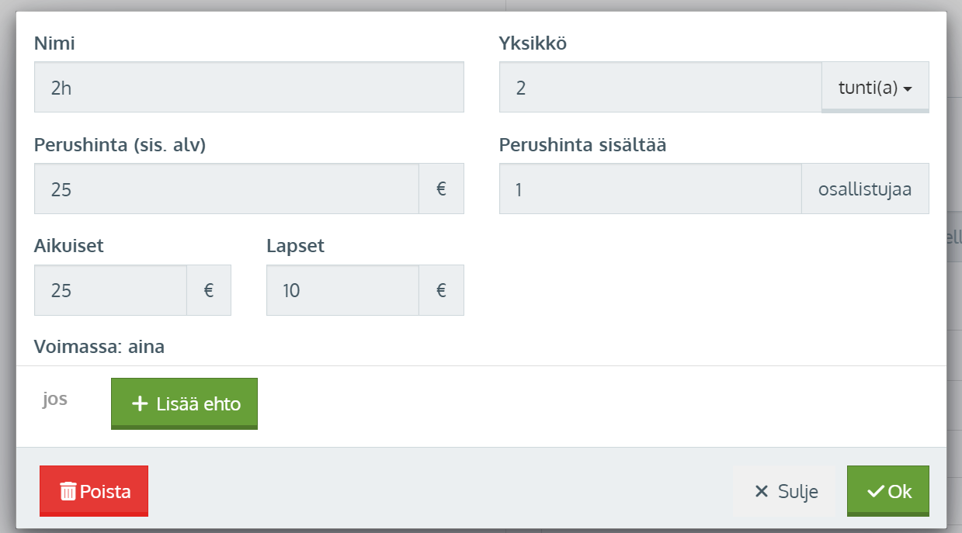Click the Aikuiset label text
Image resolution: width=962 pixels, height=533 pixels.
(x=69, y=246)
